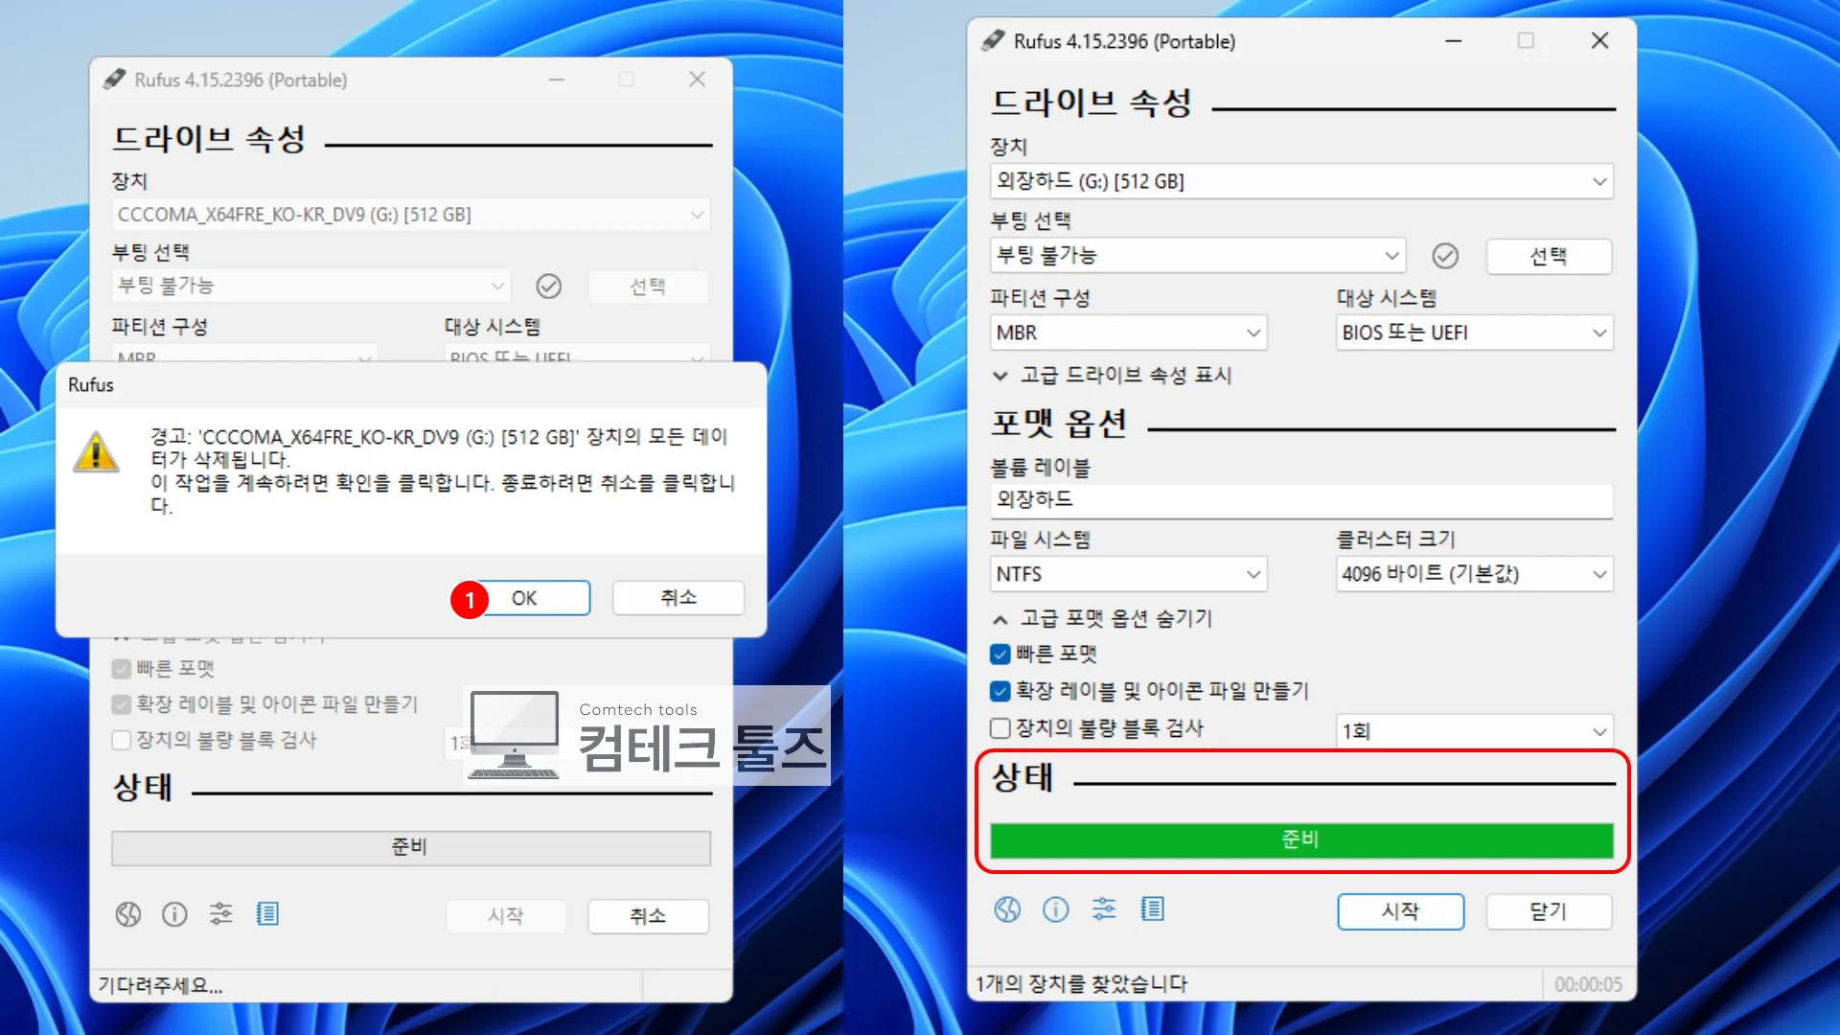The image size is (1840, 1035).
Task: Open about info icon in right Rufus window
Action: coord(1055,909)
